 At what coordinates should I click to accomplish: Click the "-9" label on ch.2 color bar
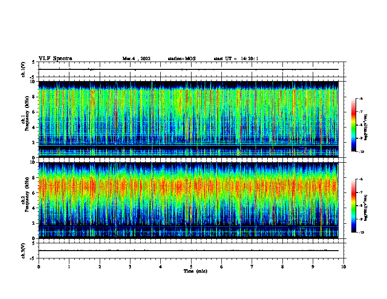pyautogui.click(x=361, y=219)
